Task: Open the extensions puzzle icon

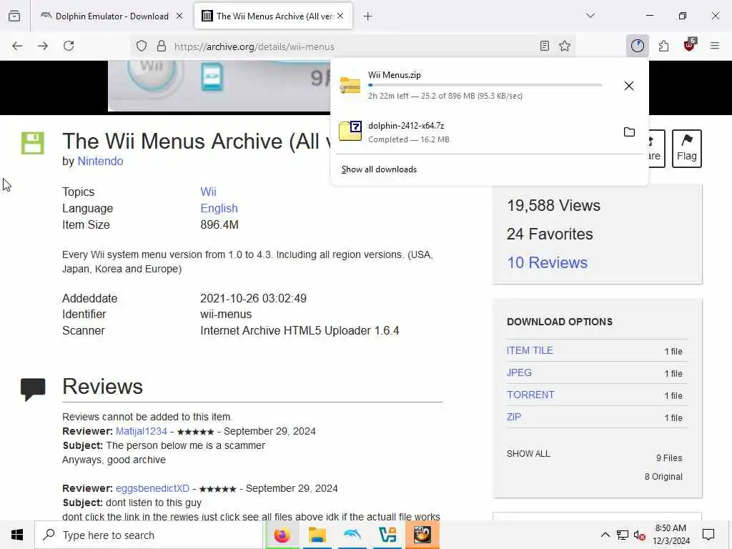Action: (x=663, y=46)
